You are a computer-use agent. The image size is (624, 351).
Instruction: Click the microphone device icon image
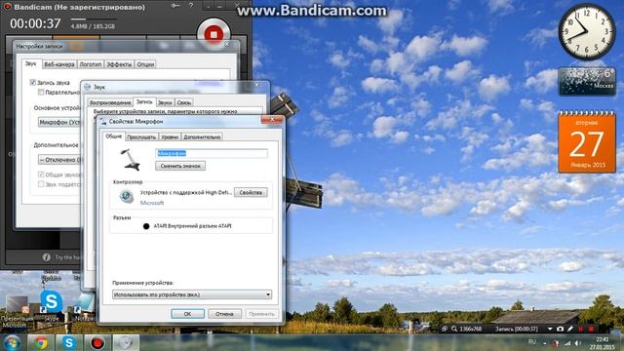[130, 160]
